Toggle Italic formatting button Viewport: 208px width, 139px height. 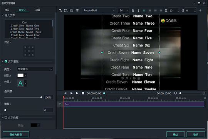pyautogui.click(x=139, y=10)
